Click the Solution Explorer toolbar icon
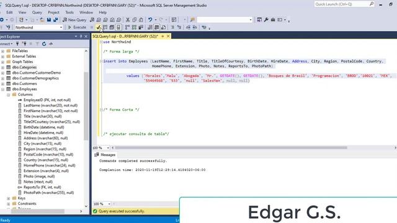Screen dimensions: 397x223 pyautogui.click(x=259, y=20)
